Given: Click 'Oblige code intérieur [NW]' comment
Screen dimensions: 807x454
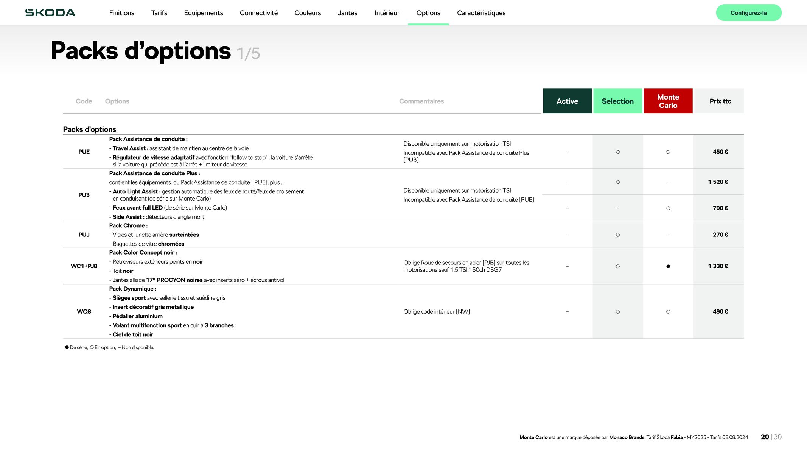Looking at the screenshot, I should click(x=437, y=311).
